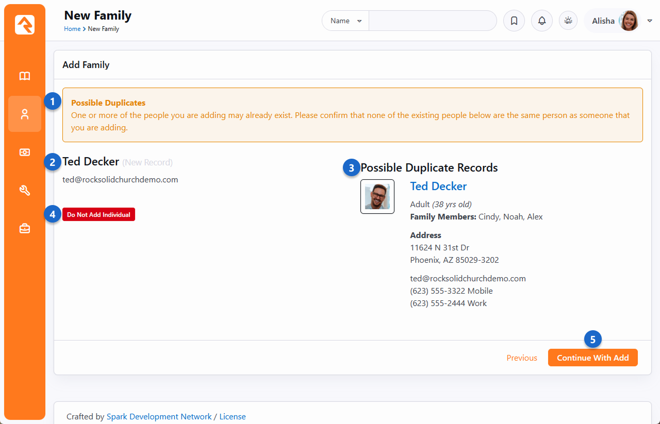Viewport: 660px width, 424px height.
Task: Click the bookmark icon in header
Action: pos(514,21)
